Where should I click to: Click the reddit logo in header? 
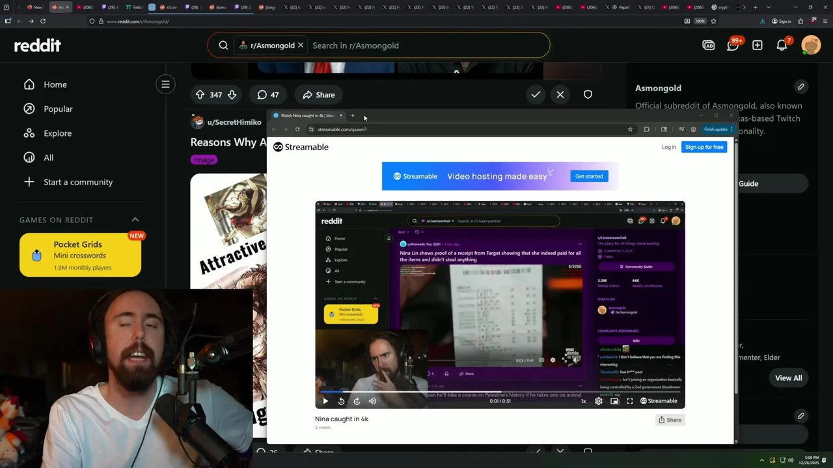click(x=38, y=45)
